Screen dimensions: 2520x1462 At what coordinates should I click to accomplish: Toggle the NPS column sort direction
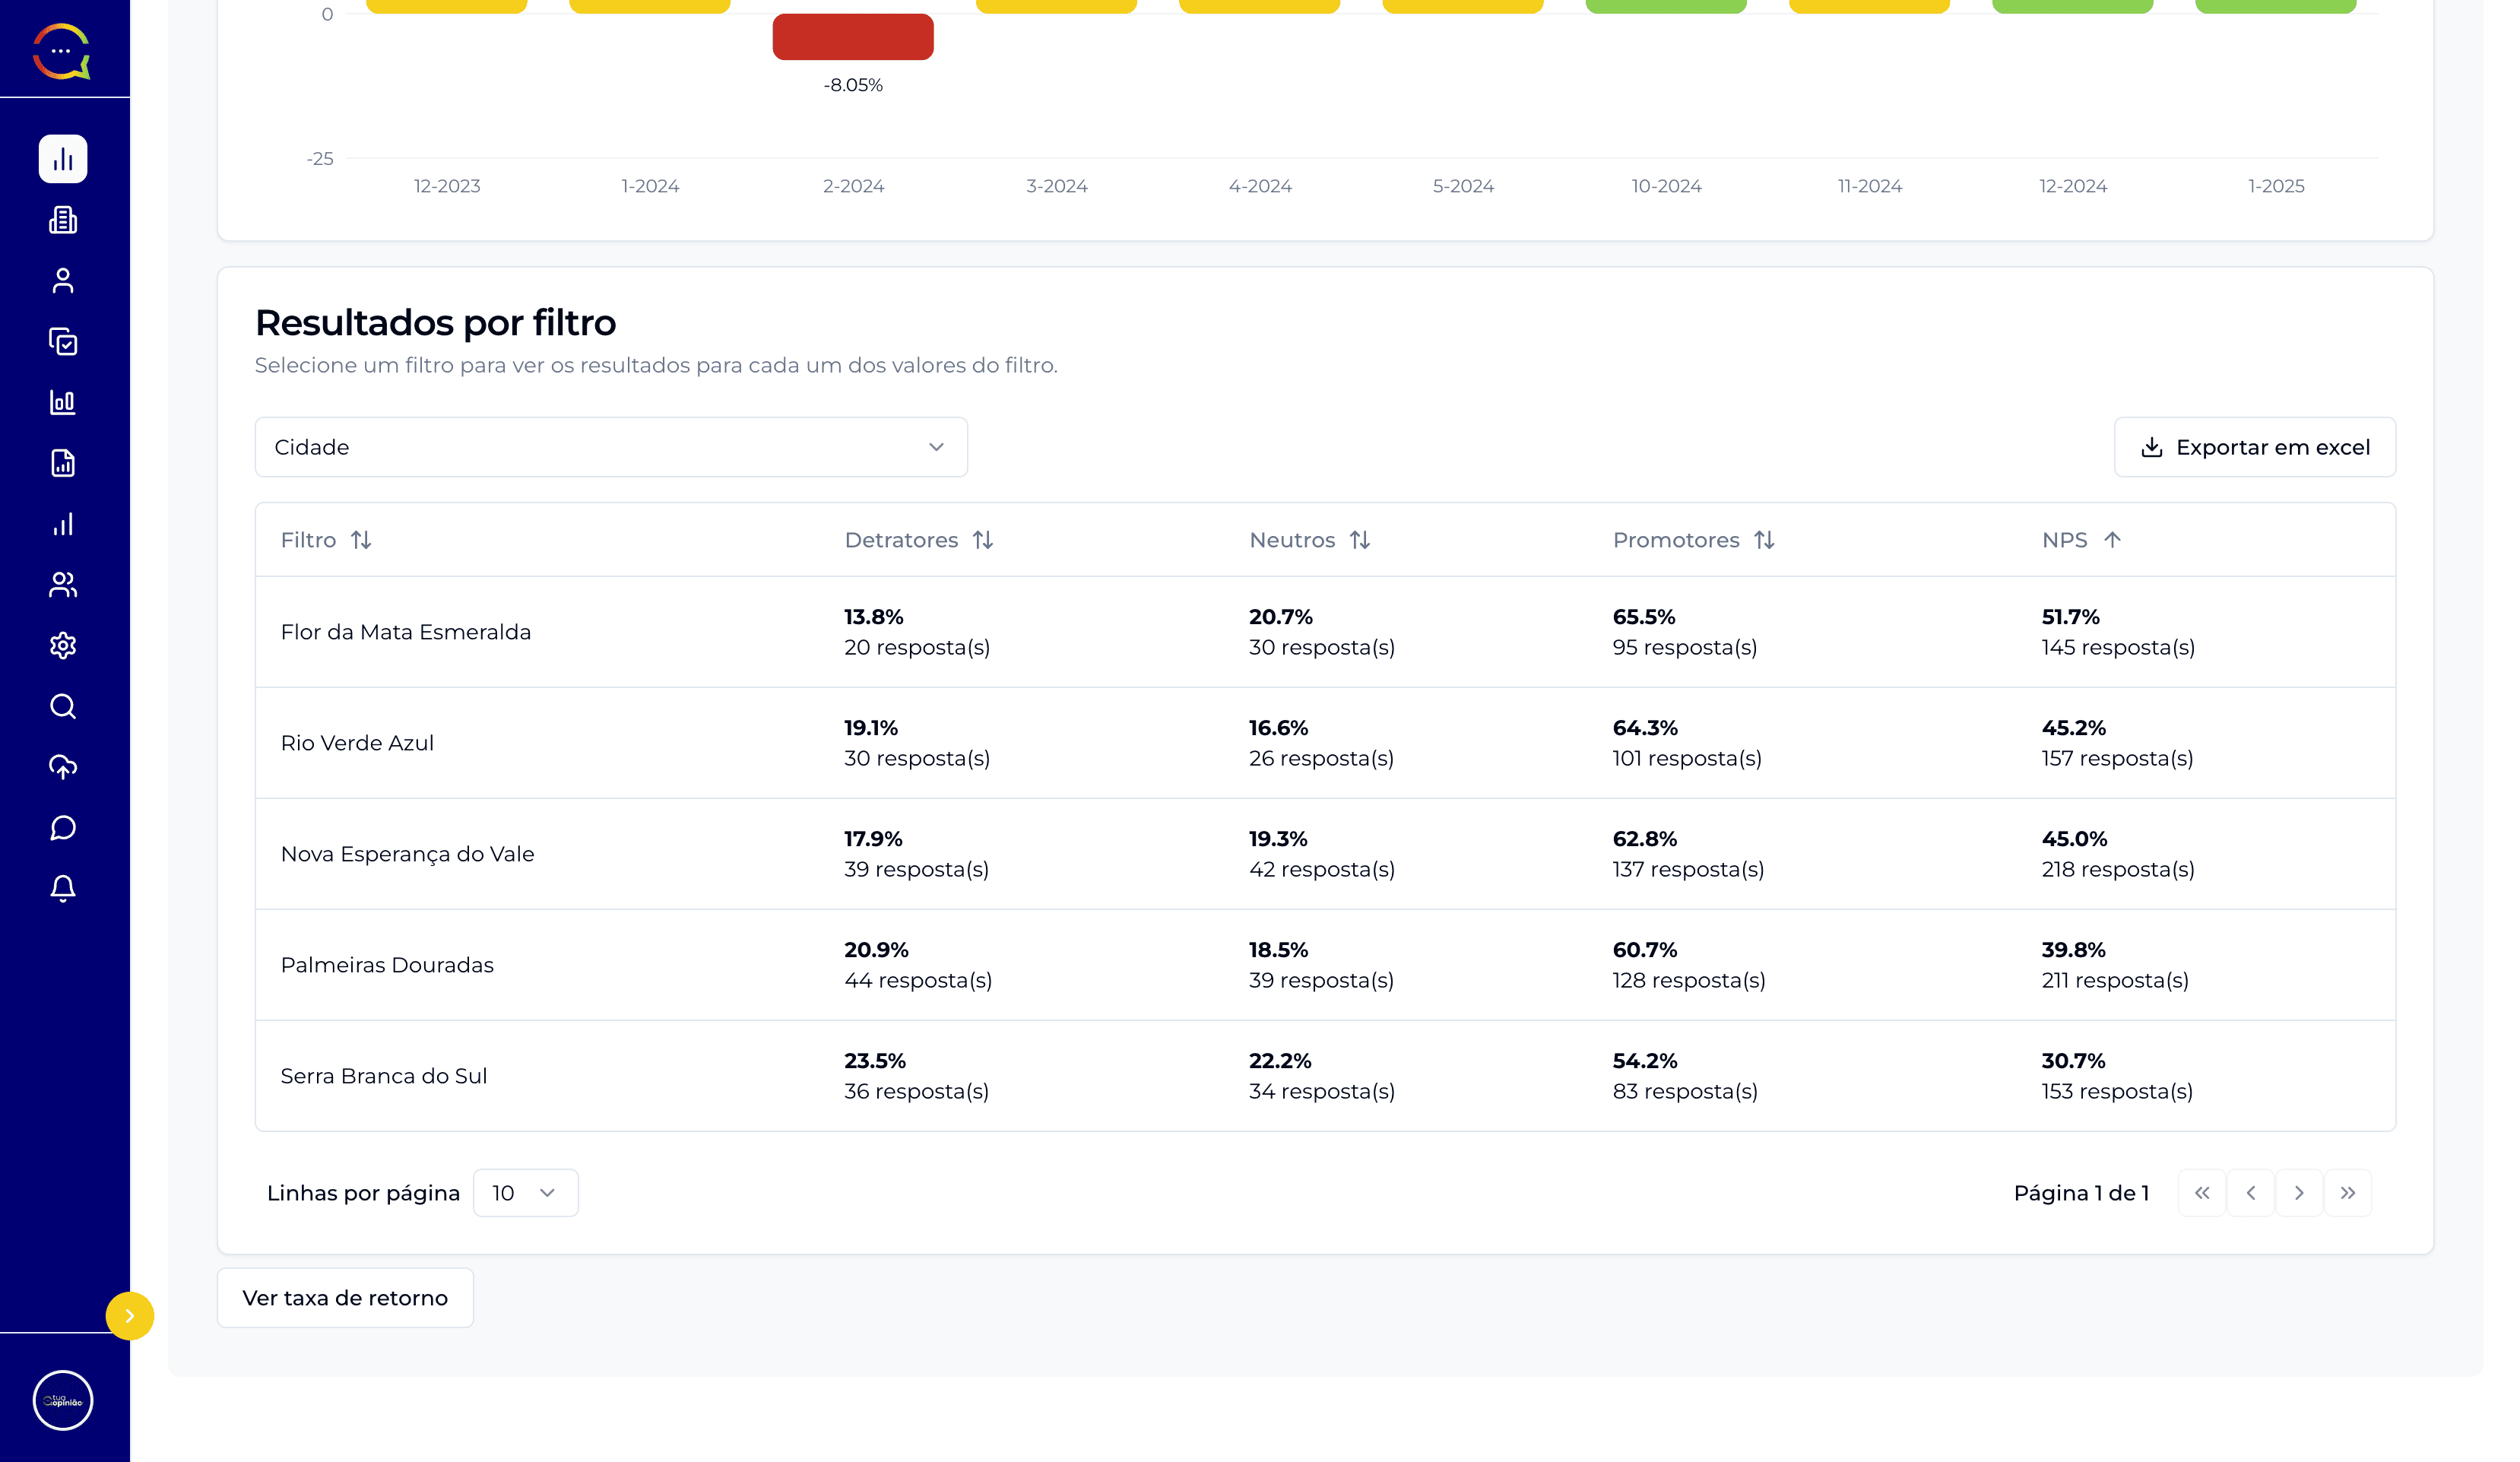(2115, 540)
